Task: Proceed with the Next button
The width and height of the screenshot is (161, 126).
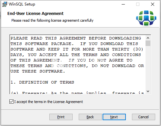Action: click(x=114, y=117)
